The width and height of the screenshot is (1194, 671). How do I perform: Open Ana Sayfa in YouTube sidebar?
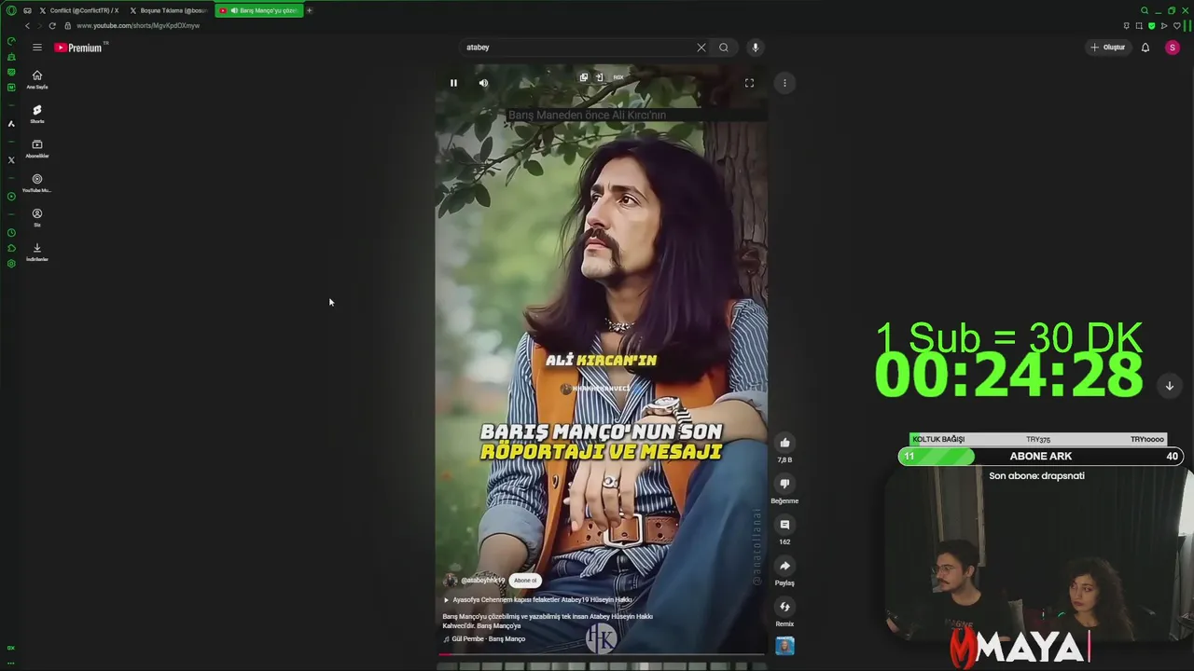click(37, 79)
